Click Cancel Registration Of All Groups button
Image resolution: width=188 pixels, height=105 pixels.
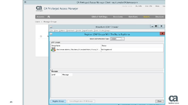81,101
